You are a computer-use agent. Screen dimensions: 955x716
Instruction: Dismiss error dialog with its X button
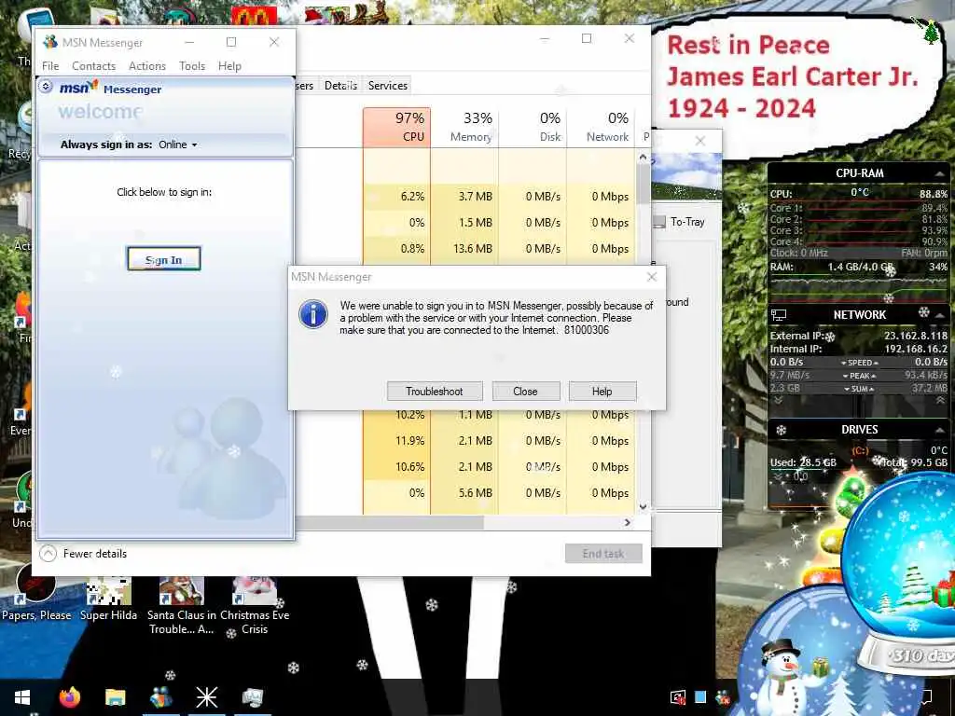(652, 277)
